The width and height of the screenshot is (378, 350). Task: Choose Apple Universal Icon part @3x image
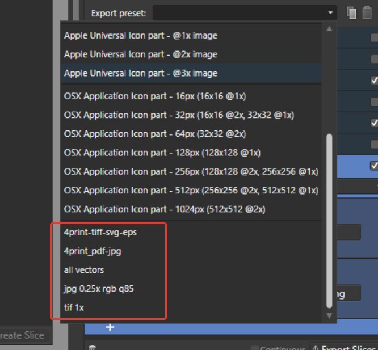click(191, 73)
